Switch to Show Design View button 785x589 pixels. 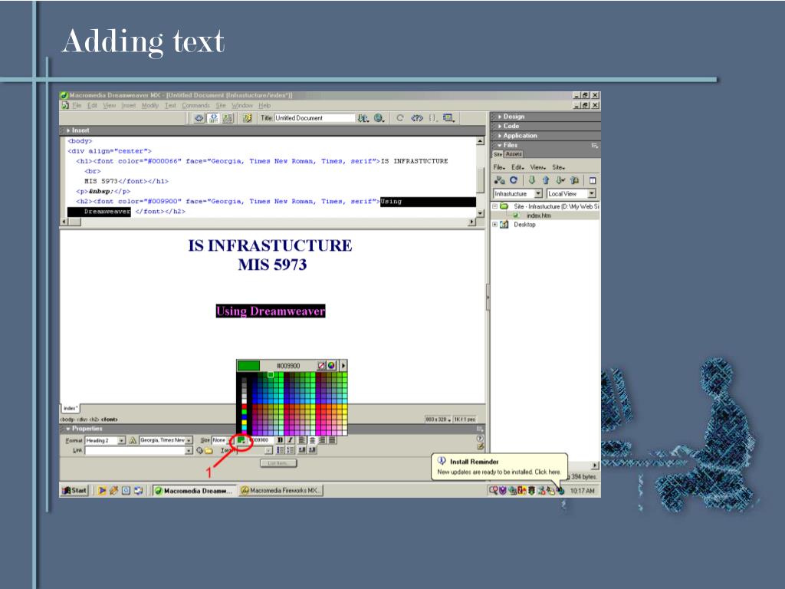(x=228, y=118)
